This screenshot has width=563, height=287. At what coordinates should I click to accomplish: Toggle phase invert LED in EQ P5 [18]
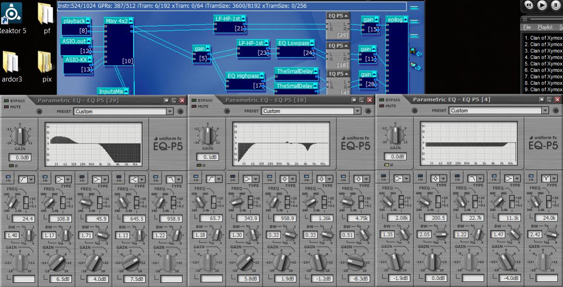coord(199,165)
